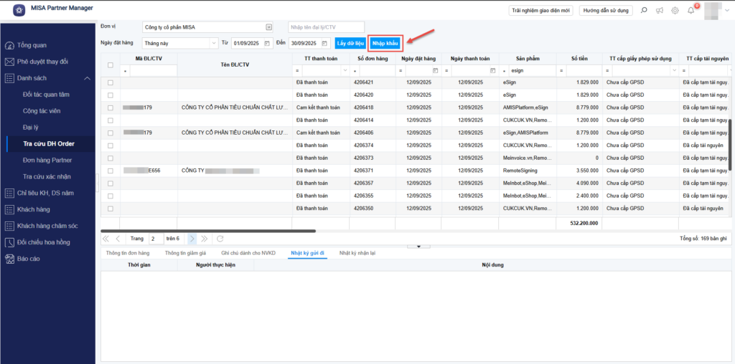Open the notifications bell icon
The height and width of the screenshot is (364, 735).
click(691, 10)
